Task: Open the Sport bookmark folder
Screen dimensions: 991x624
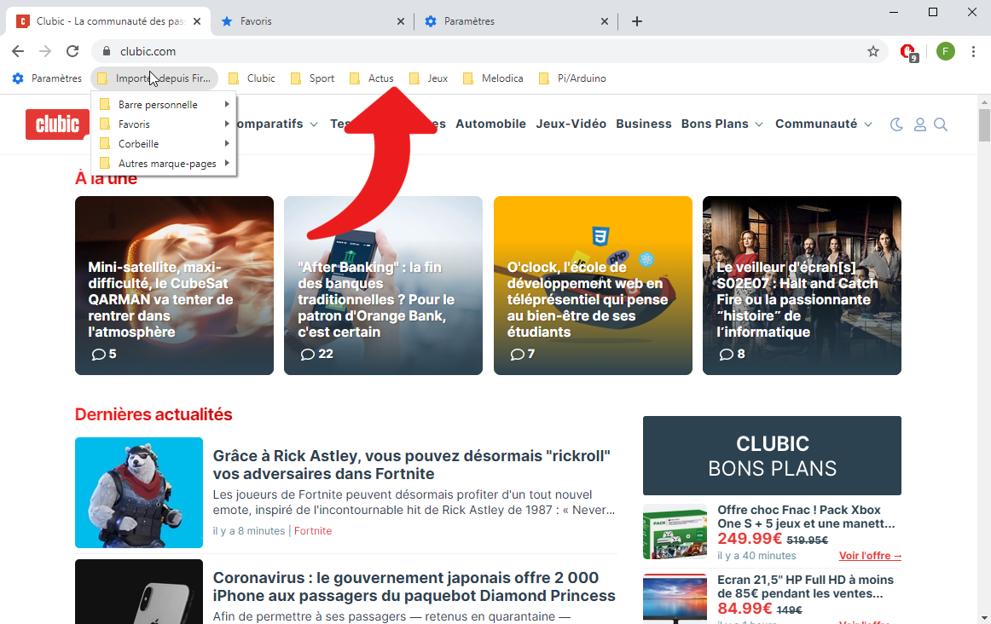Action: pos(313,78)
